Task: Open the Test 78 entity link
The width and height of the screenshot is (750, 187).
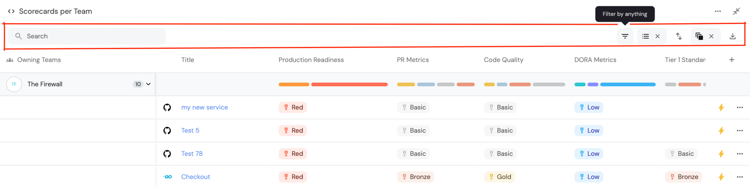Action: [x=192, y=154]
